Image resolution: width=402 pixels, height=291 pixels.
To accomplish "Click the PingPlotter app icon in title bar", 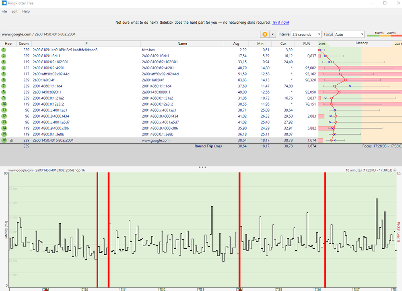I will [4, 3].
